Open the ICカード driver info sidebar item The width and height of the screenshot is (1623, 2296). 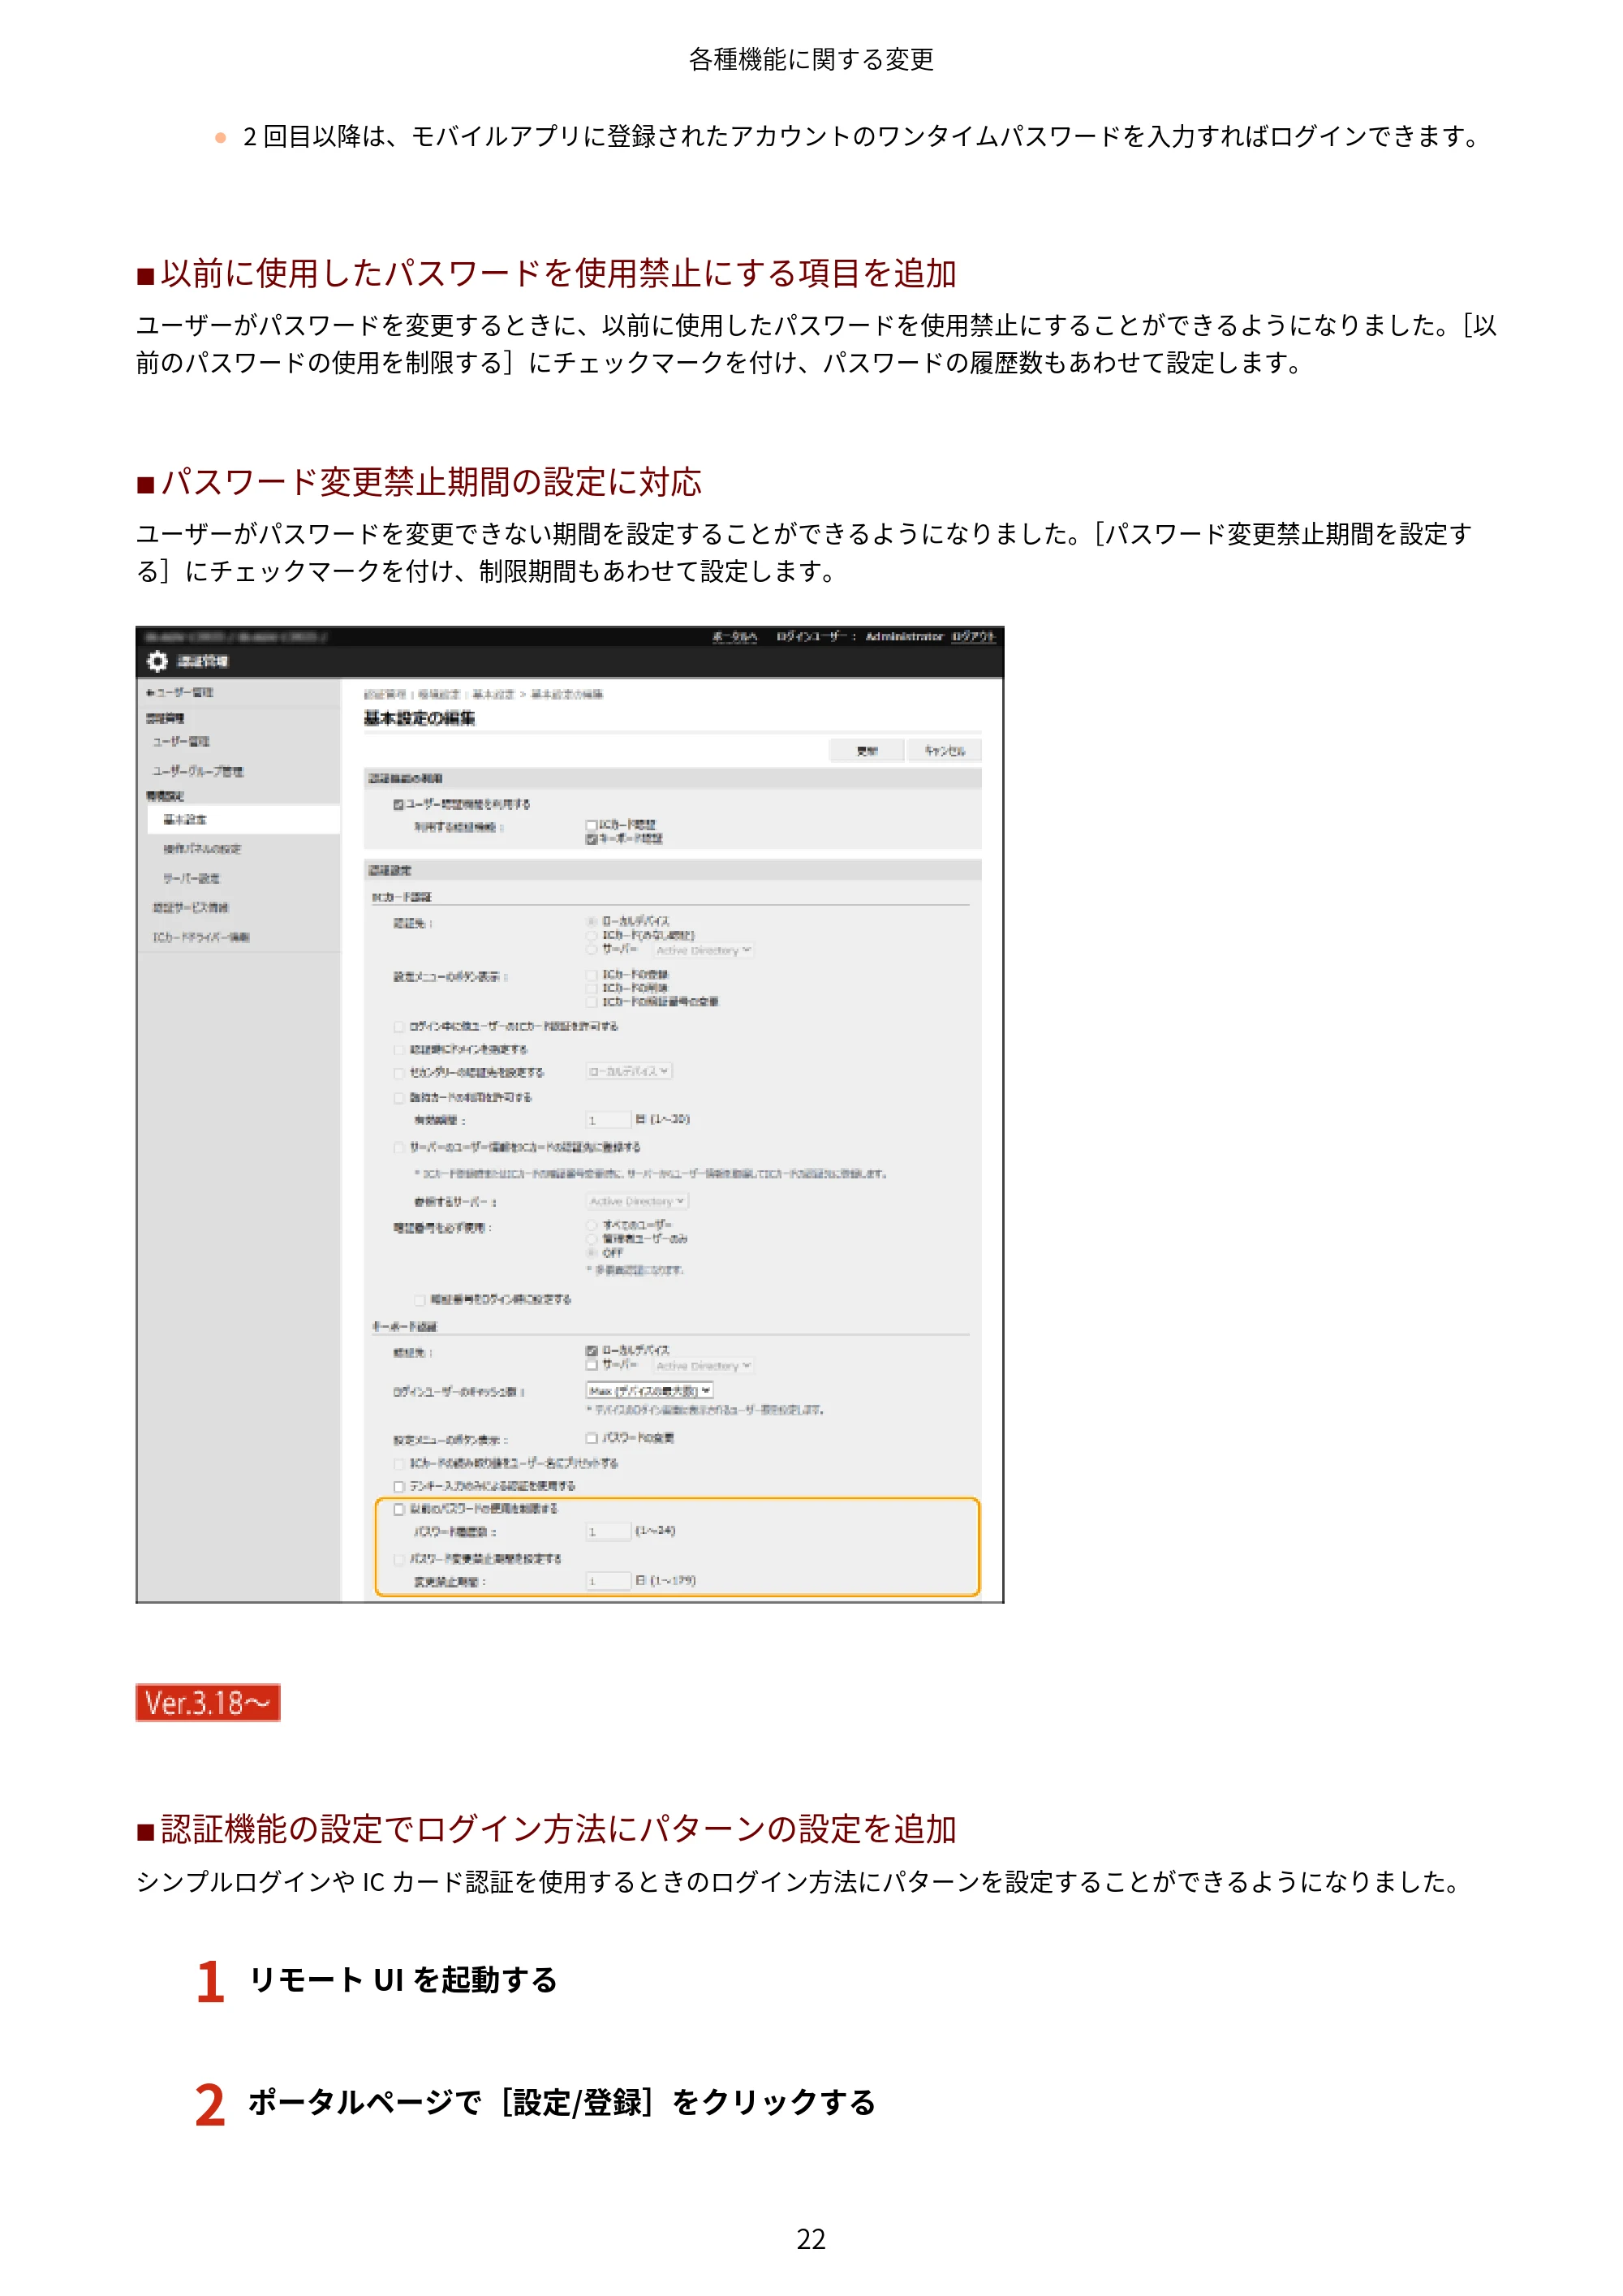tap(200, 937)
